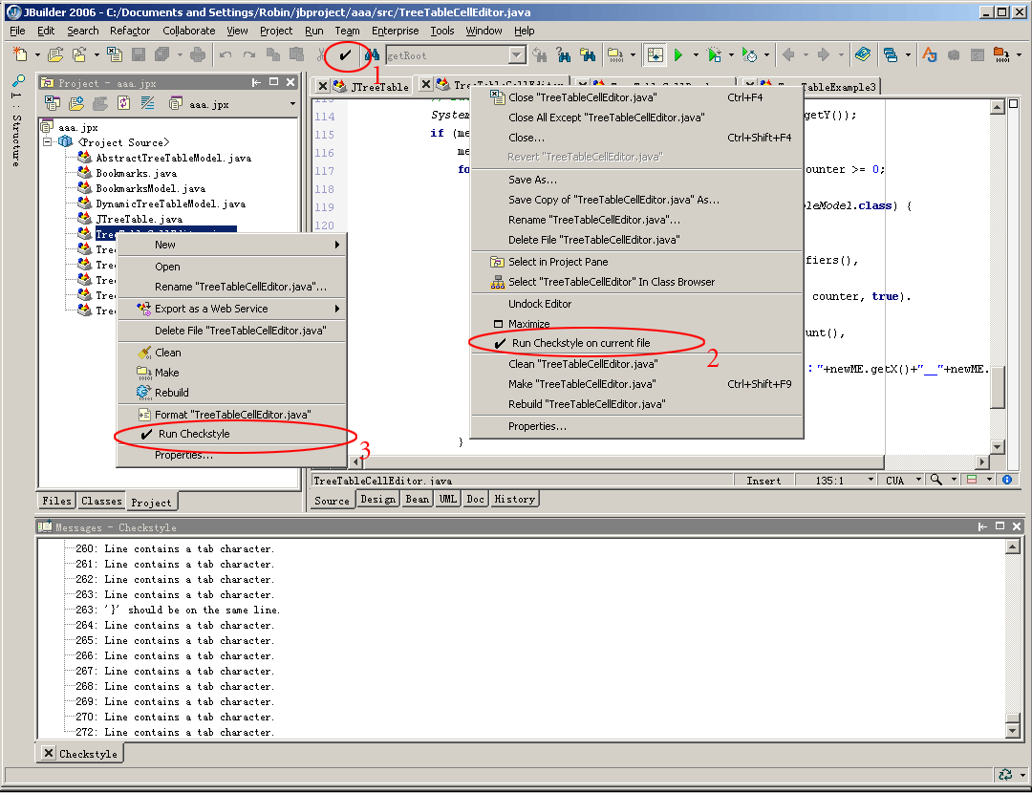
Task: Expand the New submenu arrow
Action: point(337,245)
